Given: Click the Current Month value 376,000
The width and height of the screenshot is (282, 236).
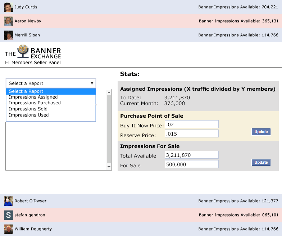Looking at the screenshot, I should point(174,104).
